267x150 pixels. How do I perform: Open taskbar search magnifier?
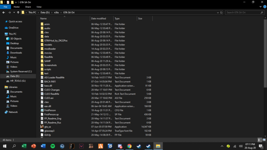pyautogui.click(x=14, y=146)
